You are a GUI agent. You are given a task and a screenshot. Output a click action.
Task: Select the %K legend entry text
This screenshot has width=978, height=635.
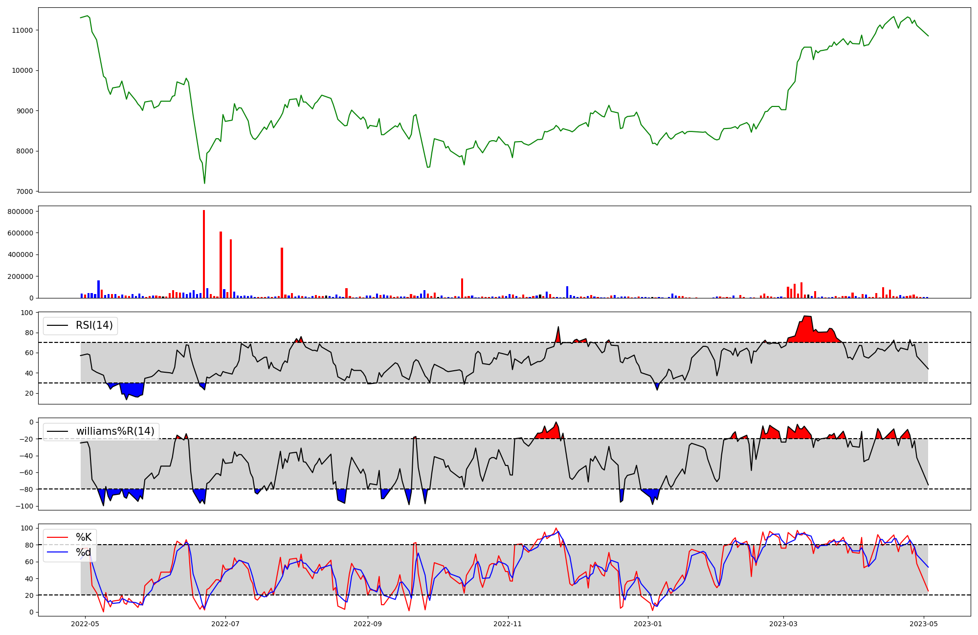(x=84, y=537)
